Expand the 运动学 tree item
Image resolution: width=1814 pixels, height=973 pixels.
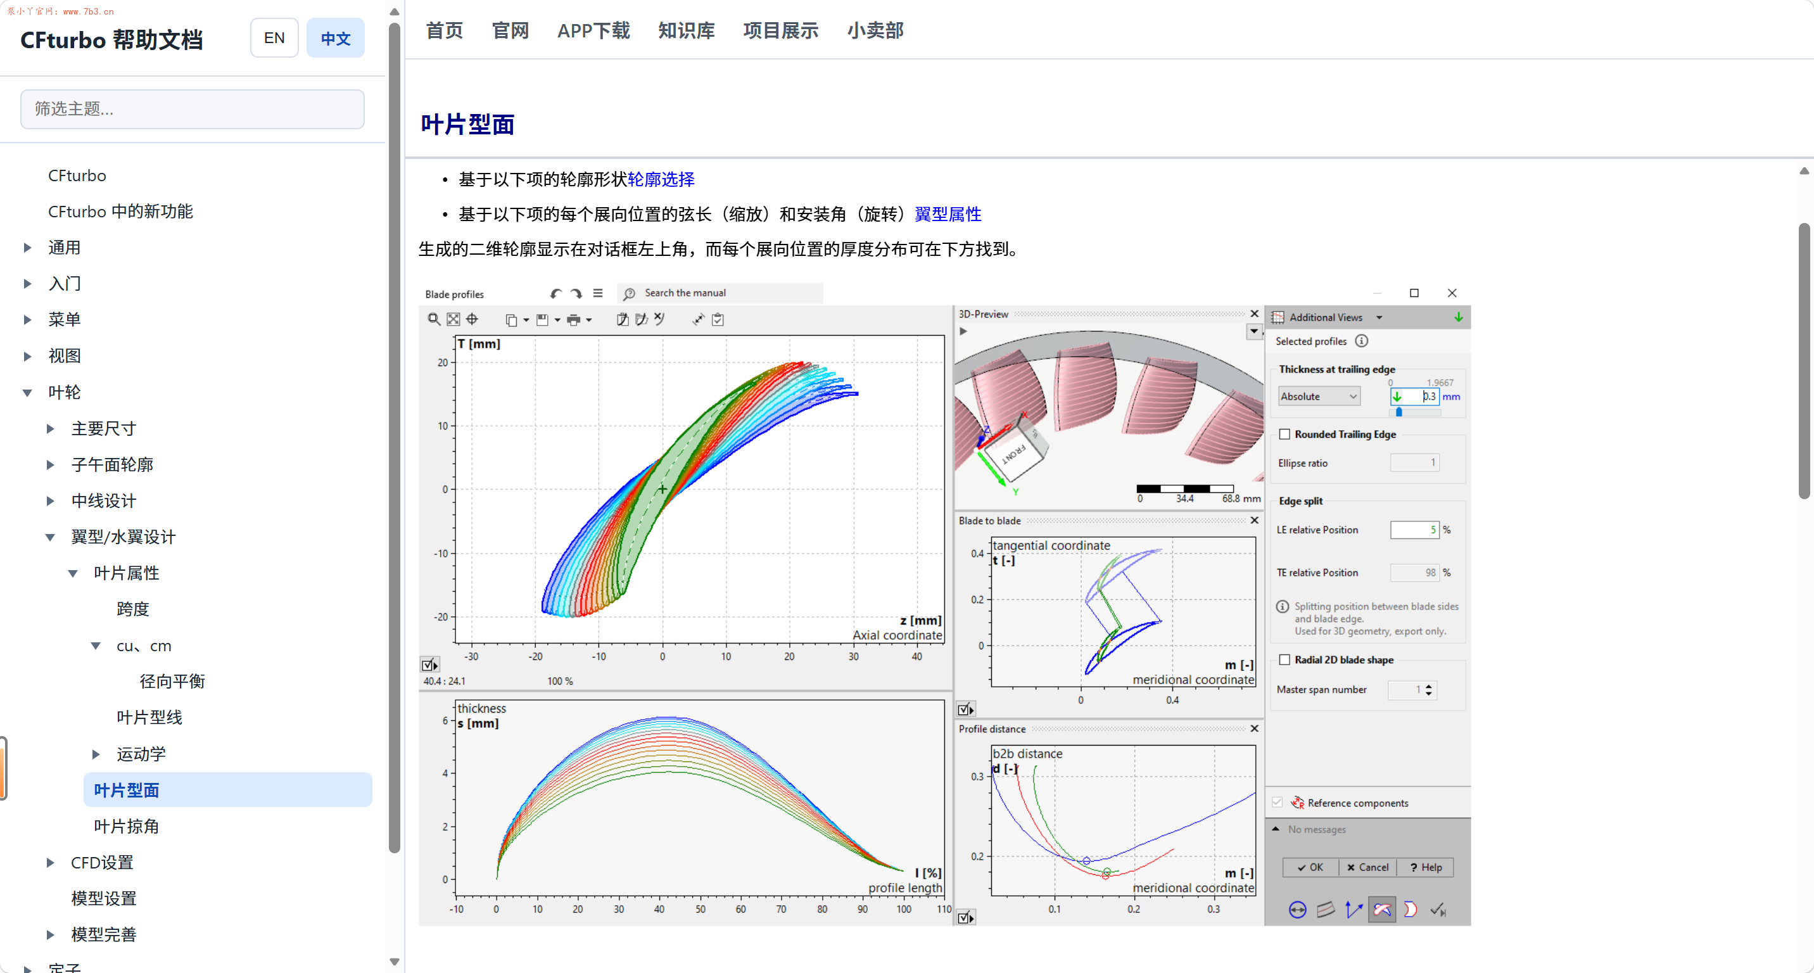point(96,754)
